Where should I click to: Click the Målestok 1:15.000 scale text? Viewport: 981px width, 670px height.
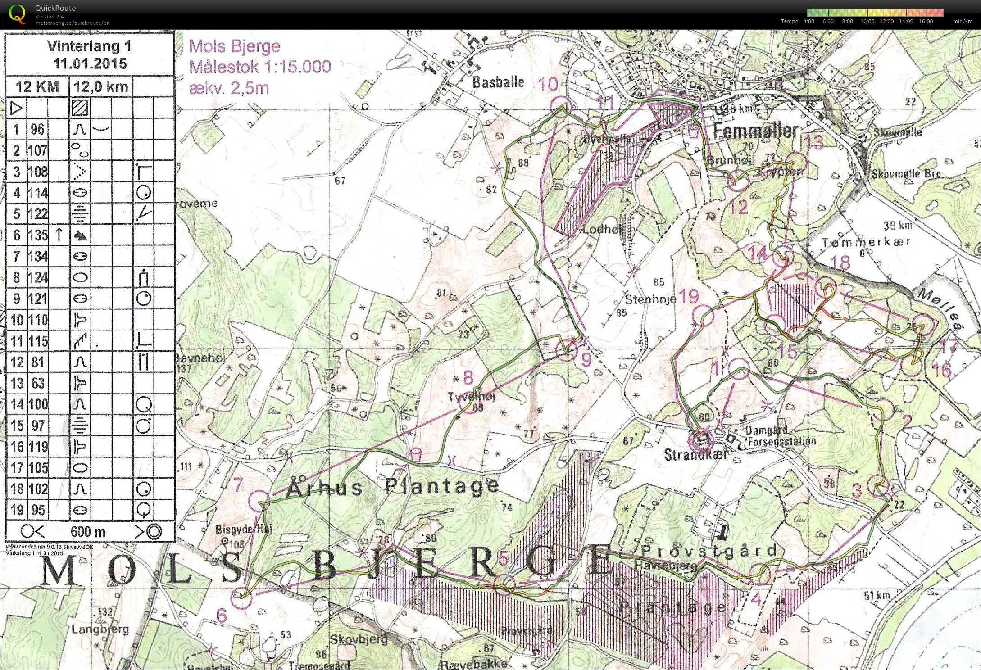pyautogui.click(x=260, y=67)
